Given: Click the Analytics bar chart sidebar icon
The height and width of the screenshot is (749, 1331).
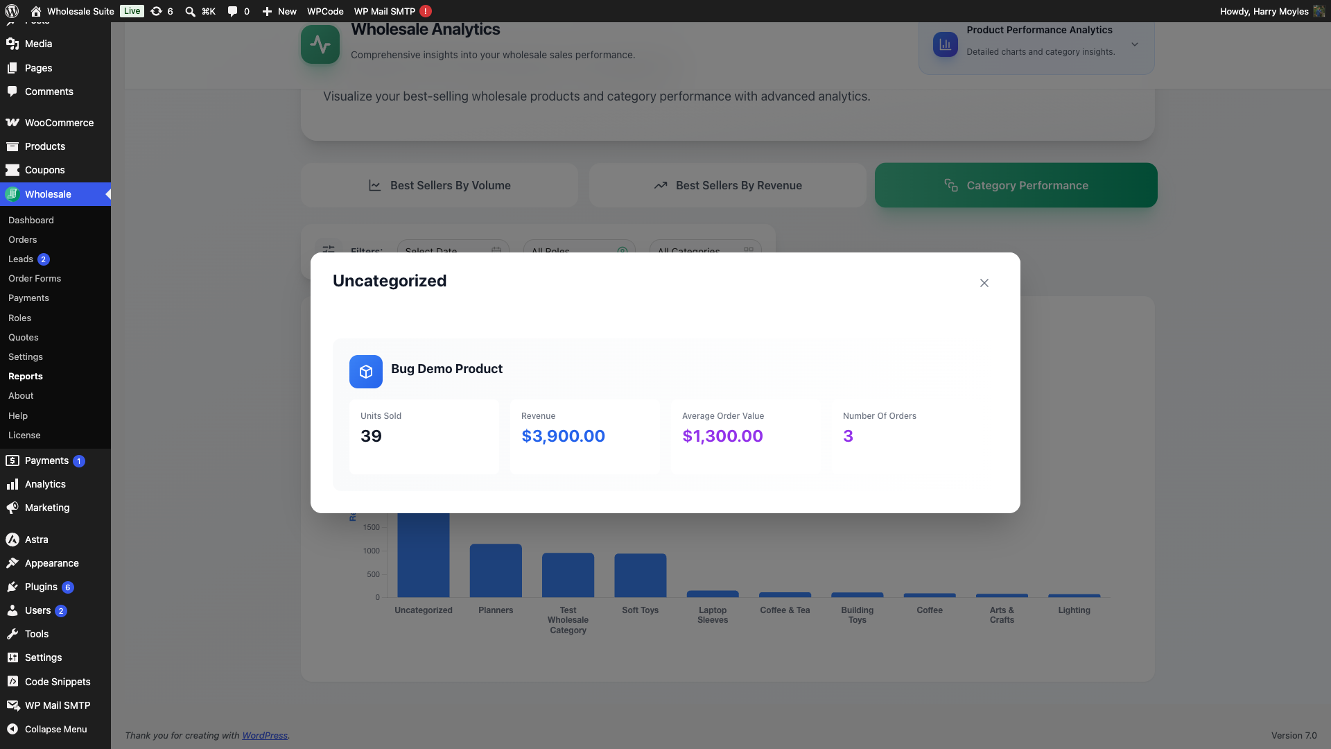Looking at the screenshot, I should 12,484.
